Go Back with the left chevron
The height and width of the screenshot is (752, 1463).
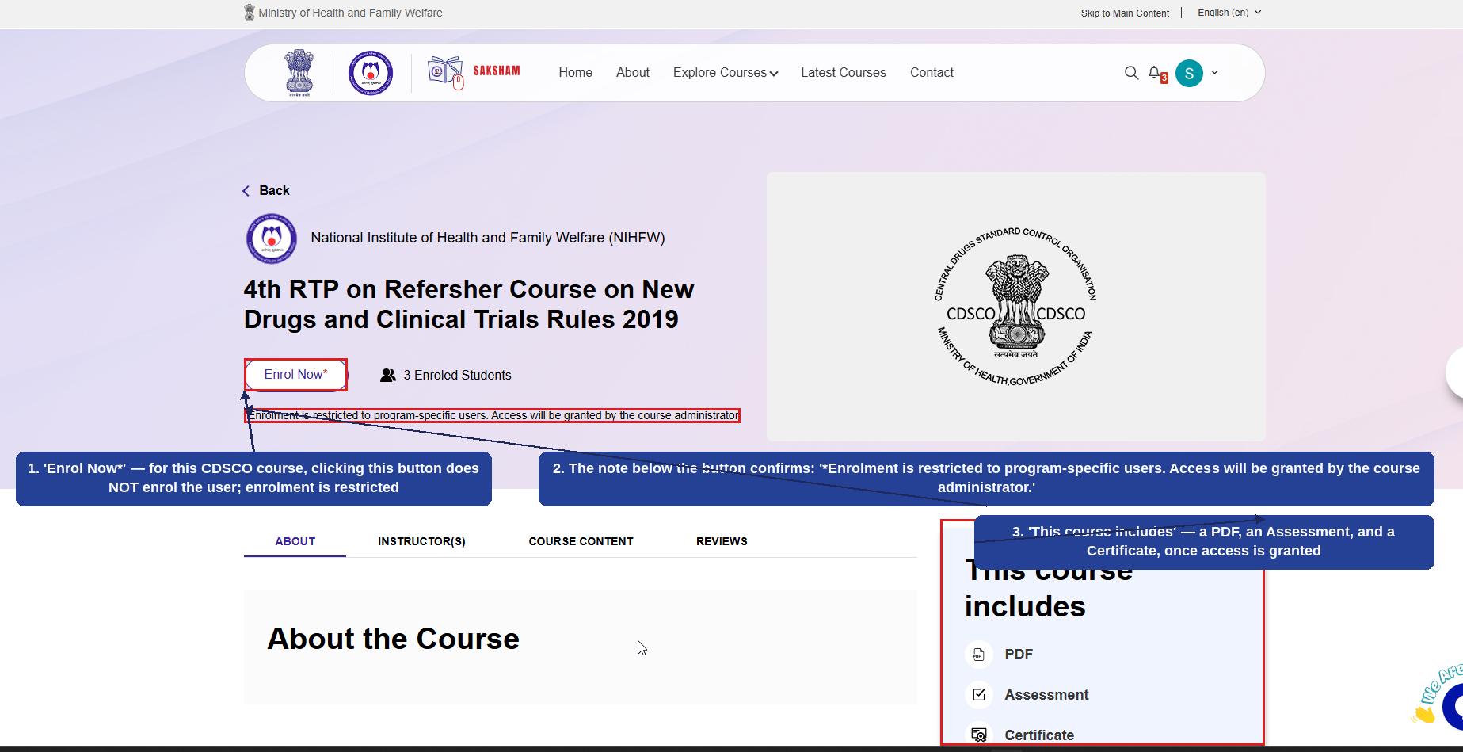[246, 191]
